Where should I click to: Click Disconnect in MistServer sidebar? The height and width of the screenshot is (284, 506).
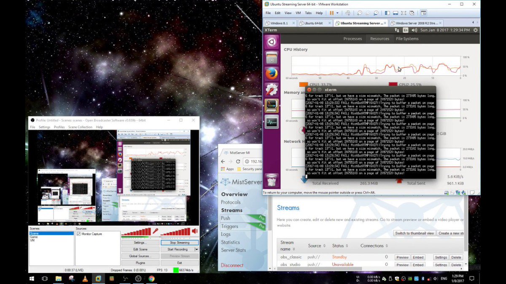[x=232, y=265]
